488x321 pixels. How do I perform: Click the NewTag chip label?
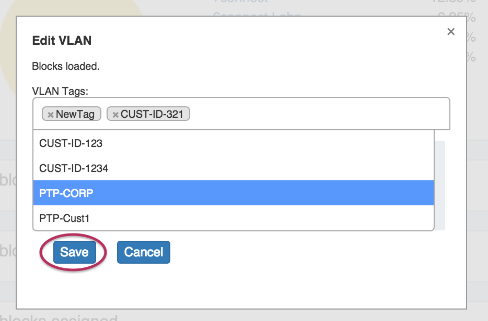click(x=75, y=114)
